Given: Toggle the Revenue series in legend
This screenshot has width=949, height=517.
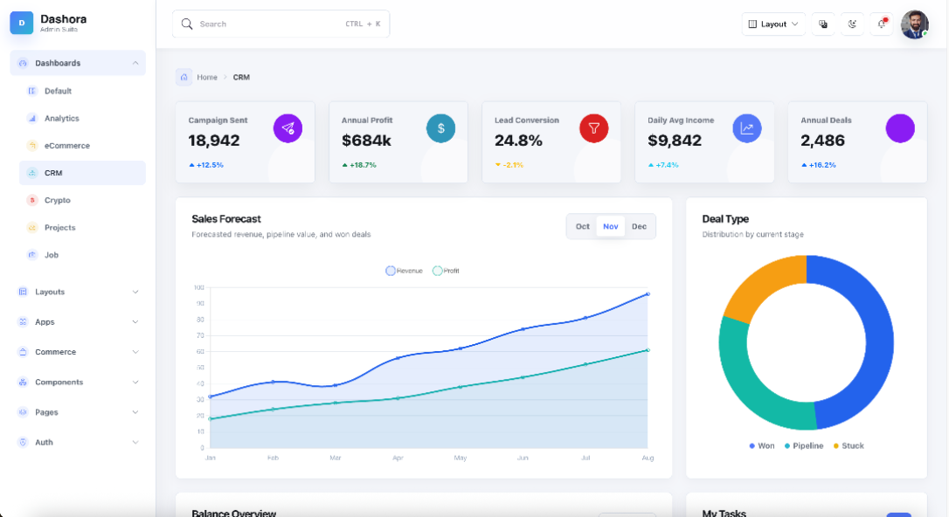Looking at the screenshot, I should click(405, 271).
